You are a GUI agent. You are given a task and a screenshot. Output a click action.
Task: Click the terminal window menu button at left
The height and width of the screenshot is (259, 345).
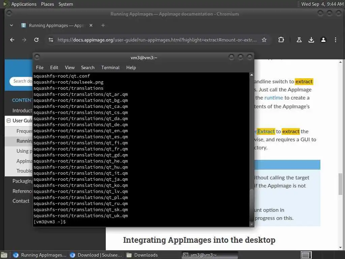pos(37,57)
